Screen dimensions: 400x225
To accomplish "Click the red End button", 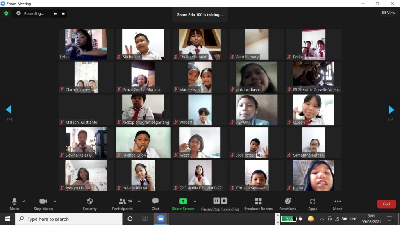I will 386,204.
